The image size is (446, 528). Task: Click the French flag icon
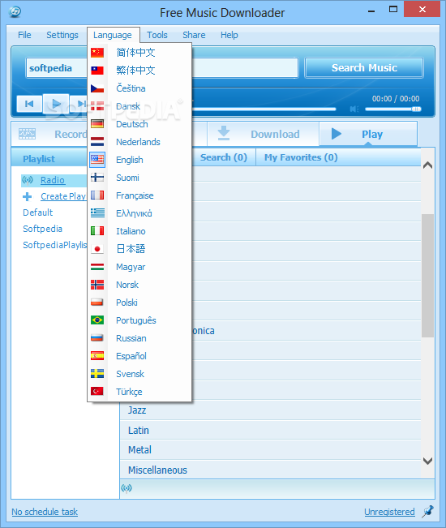tap(97, 195)
